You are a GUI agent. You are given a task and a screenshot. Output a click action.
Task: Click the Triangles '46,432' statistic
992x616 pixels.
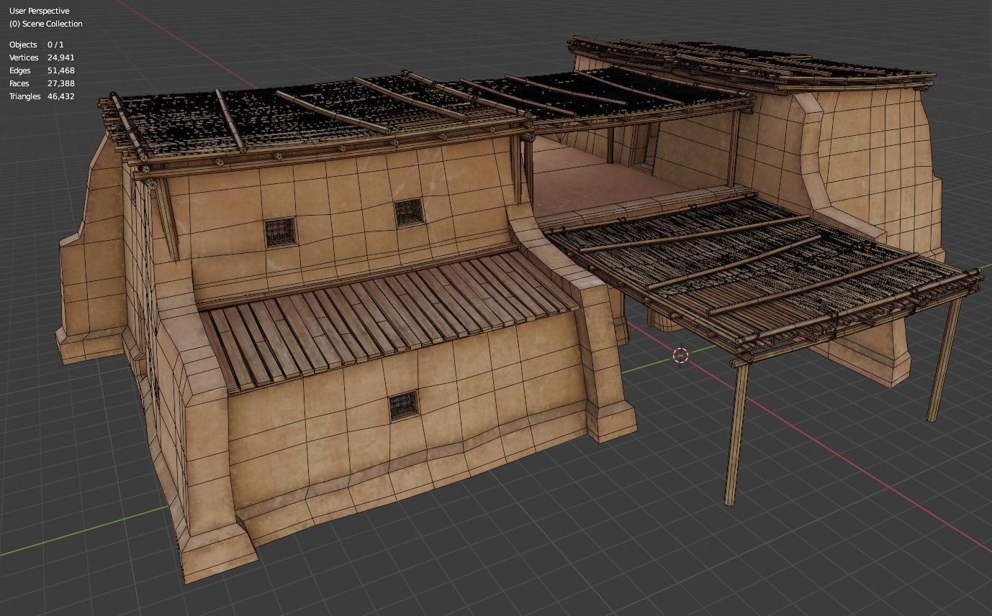click(61, 96)
